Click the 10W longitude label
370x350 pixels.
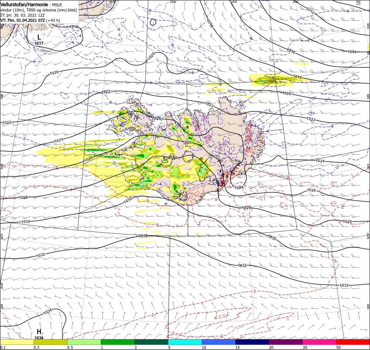click(x=295, y=2)
